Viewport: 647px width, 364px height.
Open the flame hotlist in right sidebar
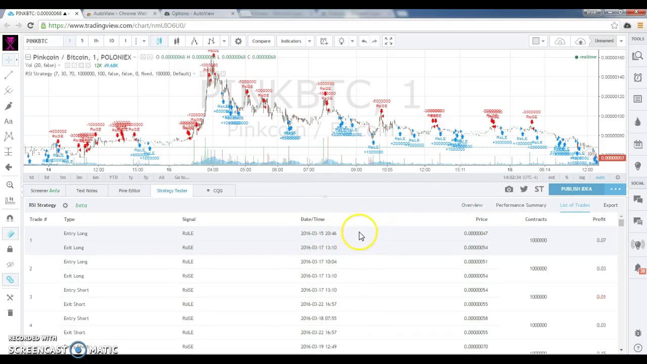tap(638, 121)
